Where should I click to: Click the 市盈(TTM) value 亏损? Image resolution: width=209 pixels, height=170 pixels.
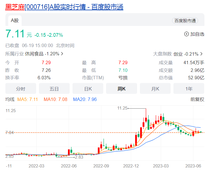point(123,78)
